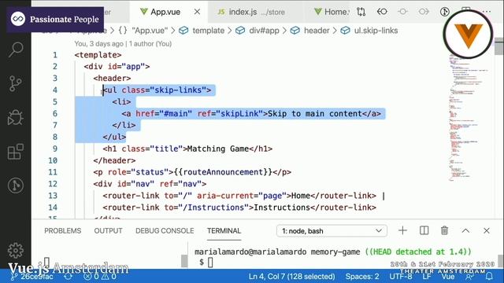Split the terminal
Viewport: 504px width, 283px height.
click(x=424, y=230)
